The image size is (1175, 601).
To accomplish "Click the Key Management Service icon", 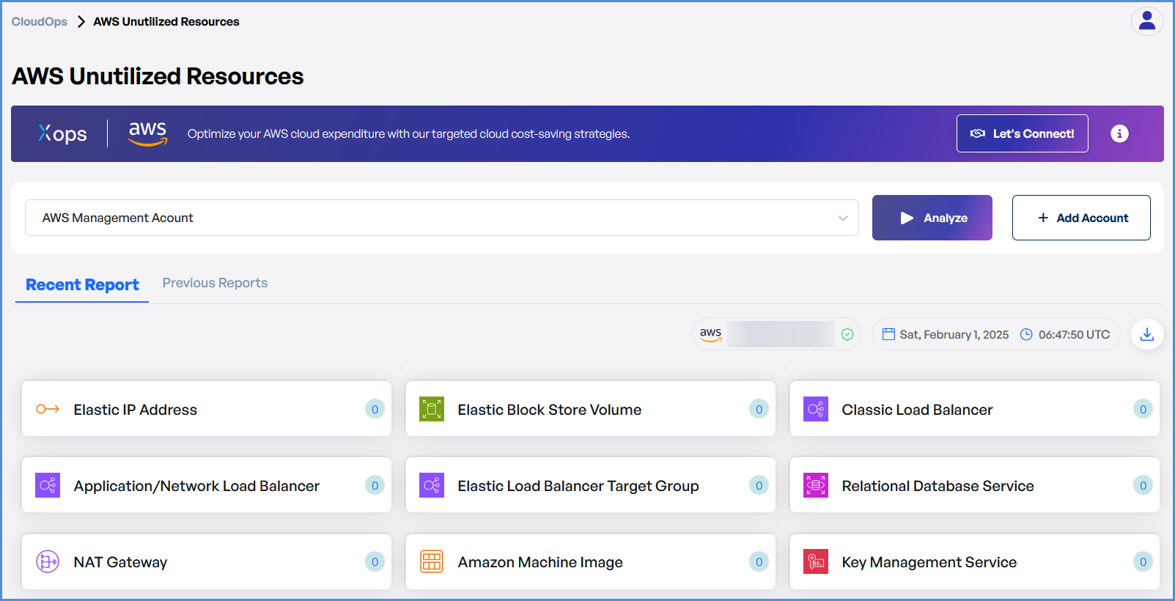I will pyautogui.click(x=816, y=562).
